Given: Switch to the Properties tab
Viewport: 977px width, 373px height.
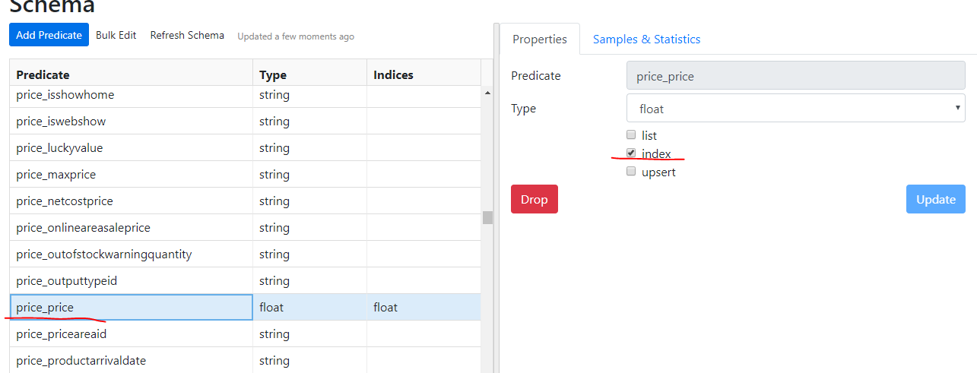Looking at the screenshot, I should click(x=540, y=39).
